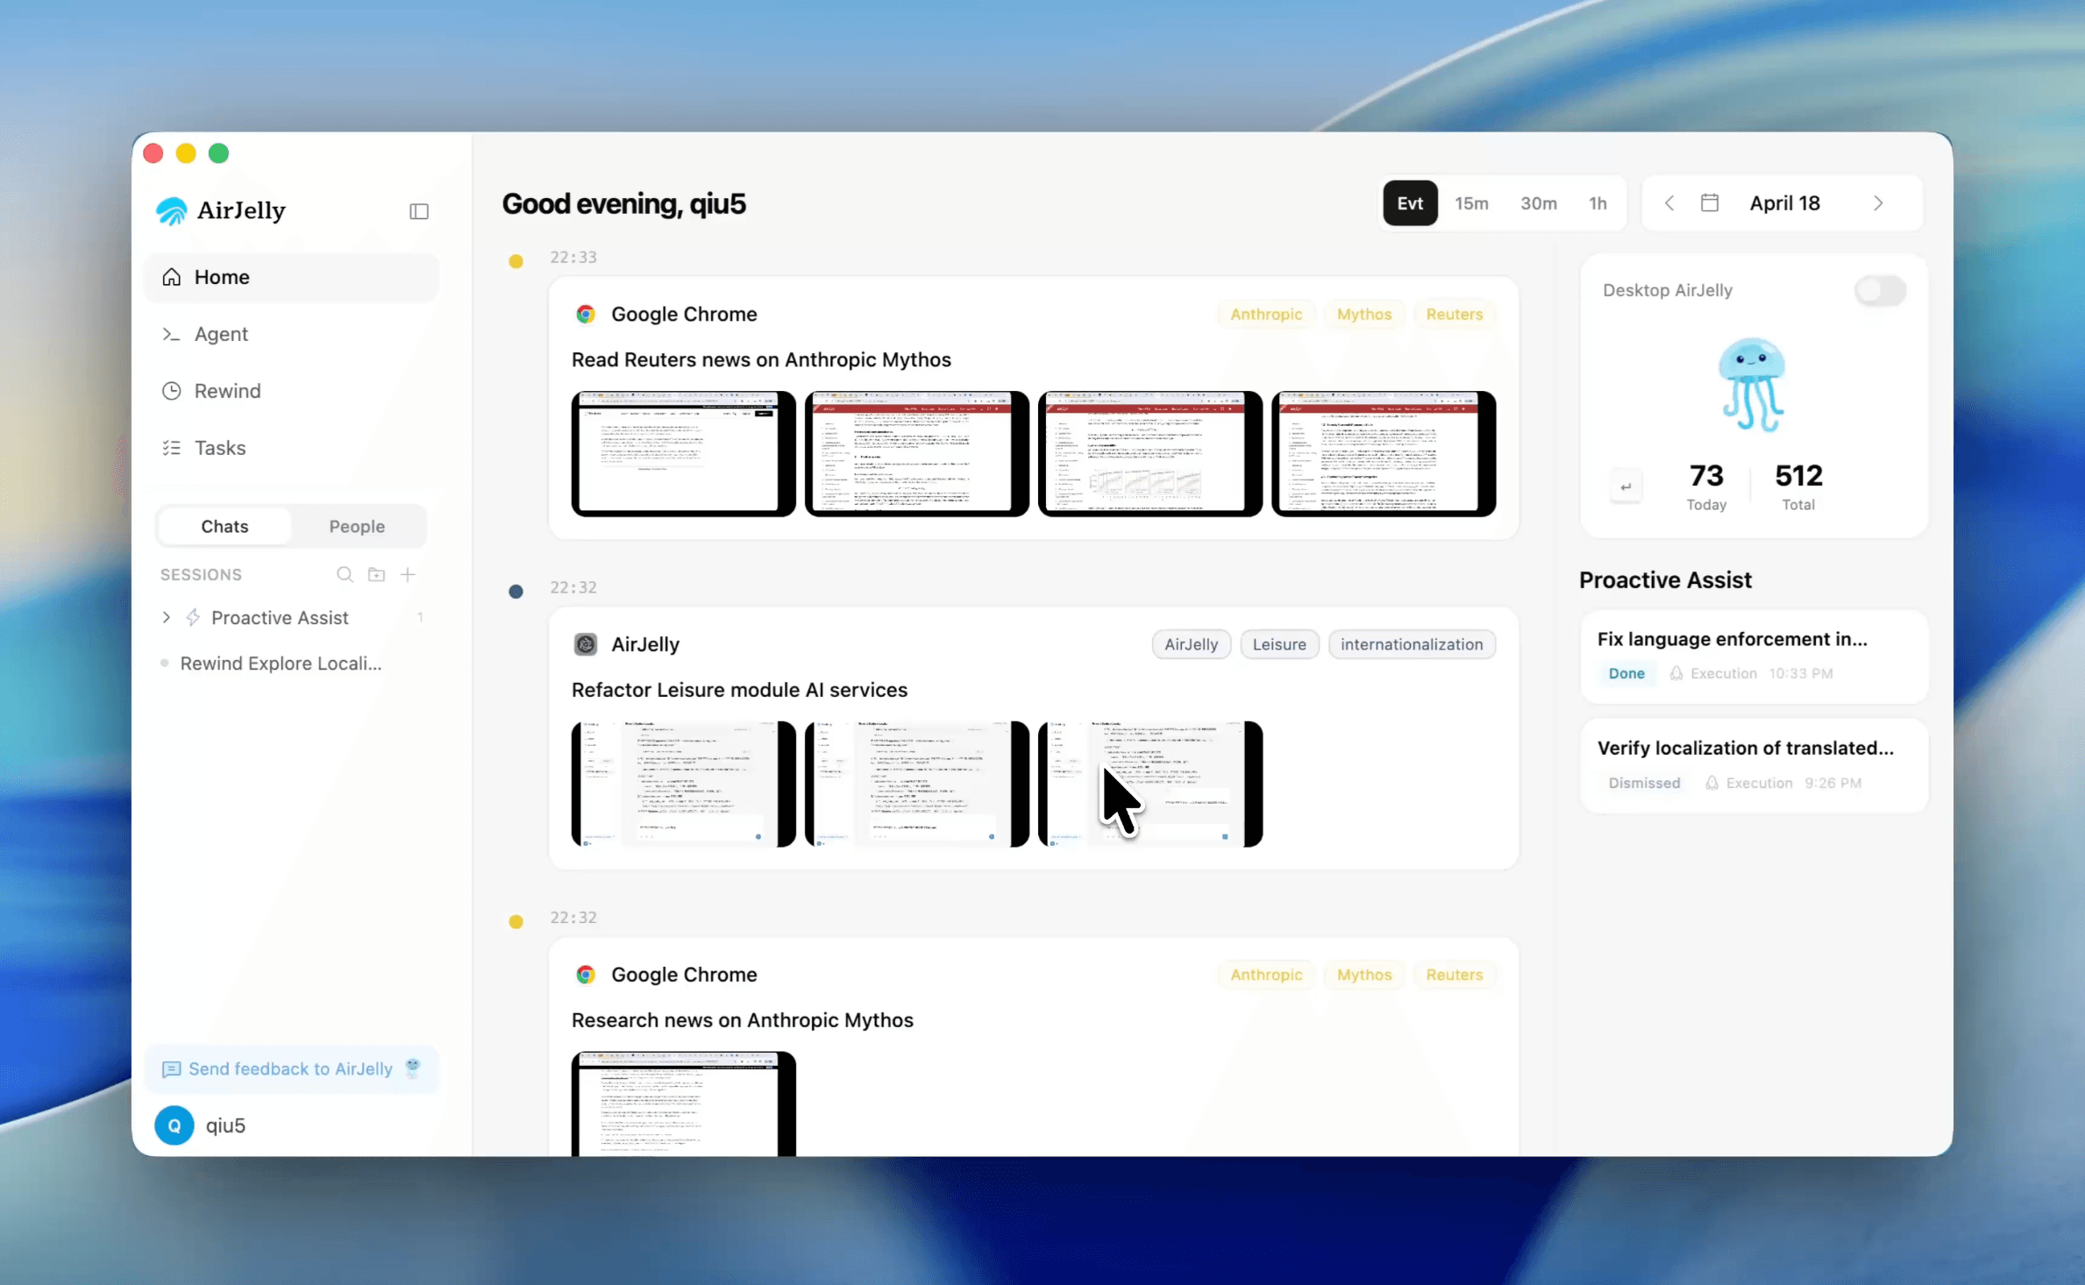
Task: Open fourth screenshot in Read Reuters card
Action: pos(1384,453)
